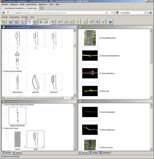Toggle the second green thumbnail image toolbar button
The image size is (154, 159).
pos(47,22)
